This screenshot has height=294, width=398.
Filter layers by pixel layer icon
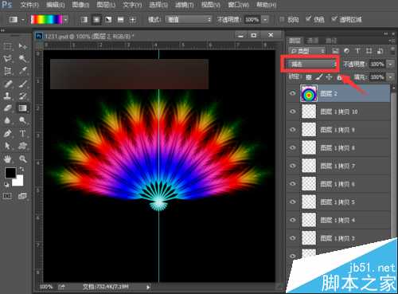pos(335,51)
